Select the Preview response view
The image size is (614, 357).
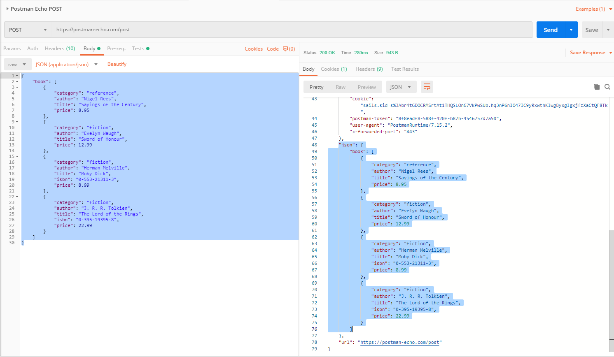(x=367, y=87)
